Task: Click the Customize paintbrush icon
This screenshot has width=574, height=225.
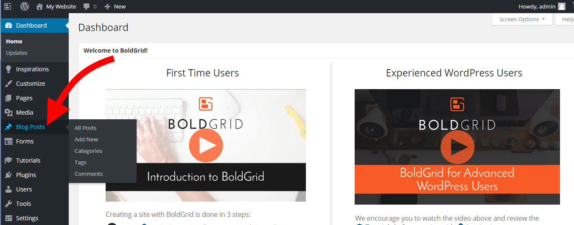Action: [x=8, y=84]
